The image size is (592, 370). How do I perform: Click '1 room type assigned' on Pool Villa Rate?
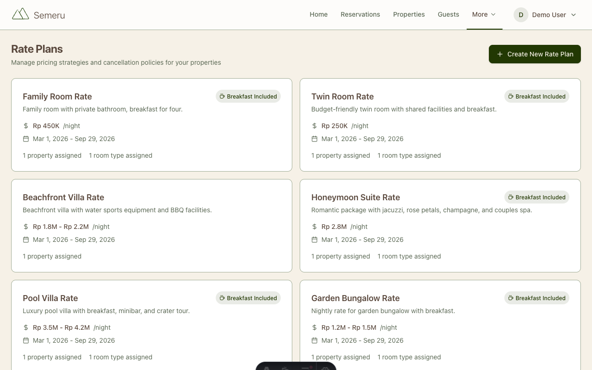(121, 357)
